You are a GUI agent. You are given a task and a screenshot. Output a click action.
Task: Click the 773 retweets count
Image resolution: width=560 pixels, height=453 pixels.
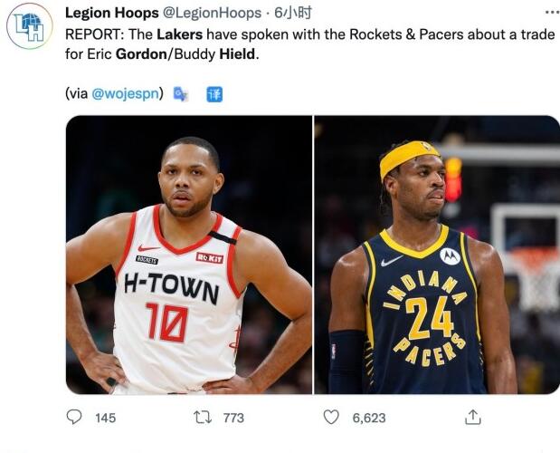click(233, 418)
